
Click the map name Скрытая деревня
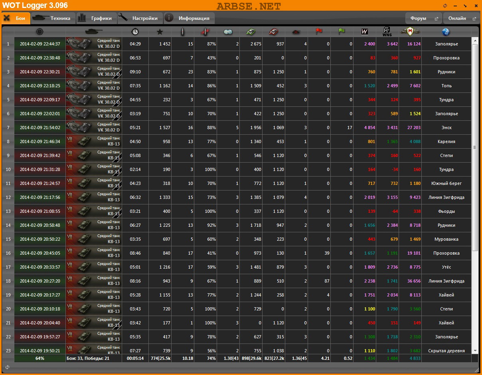(446, 351)
